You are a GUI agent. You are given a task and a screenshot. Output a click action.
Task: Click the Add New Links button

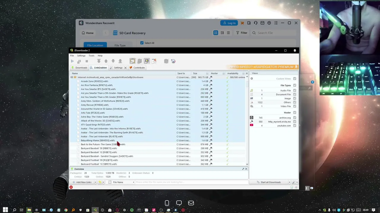click(82, 182)
